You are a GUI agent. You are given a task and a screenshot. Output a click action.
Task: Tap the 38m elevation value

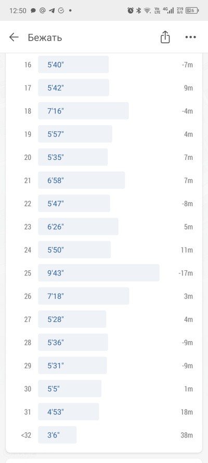pos(187,435)
